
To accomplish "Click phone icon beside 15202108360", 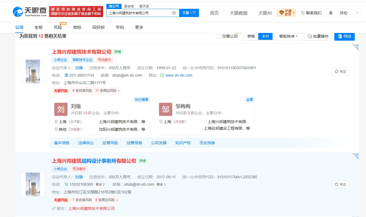I will (x=66, y=184).
